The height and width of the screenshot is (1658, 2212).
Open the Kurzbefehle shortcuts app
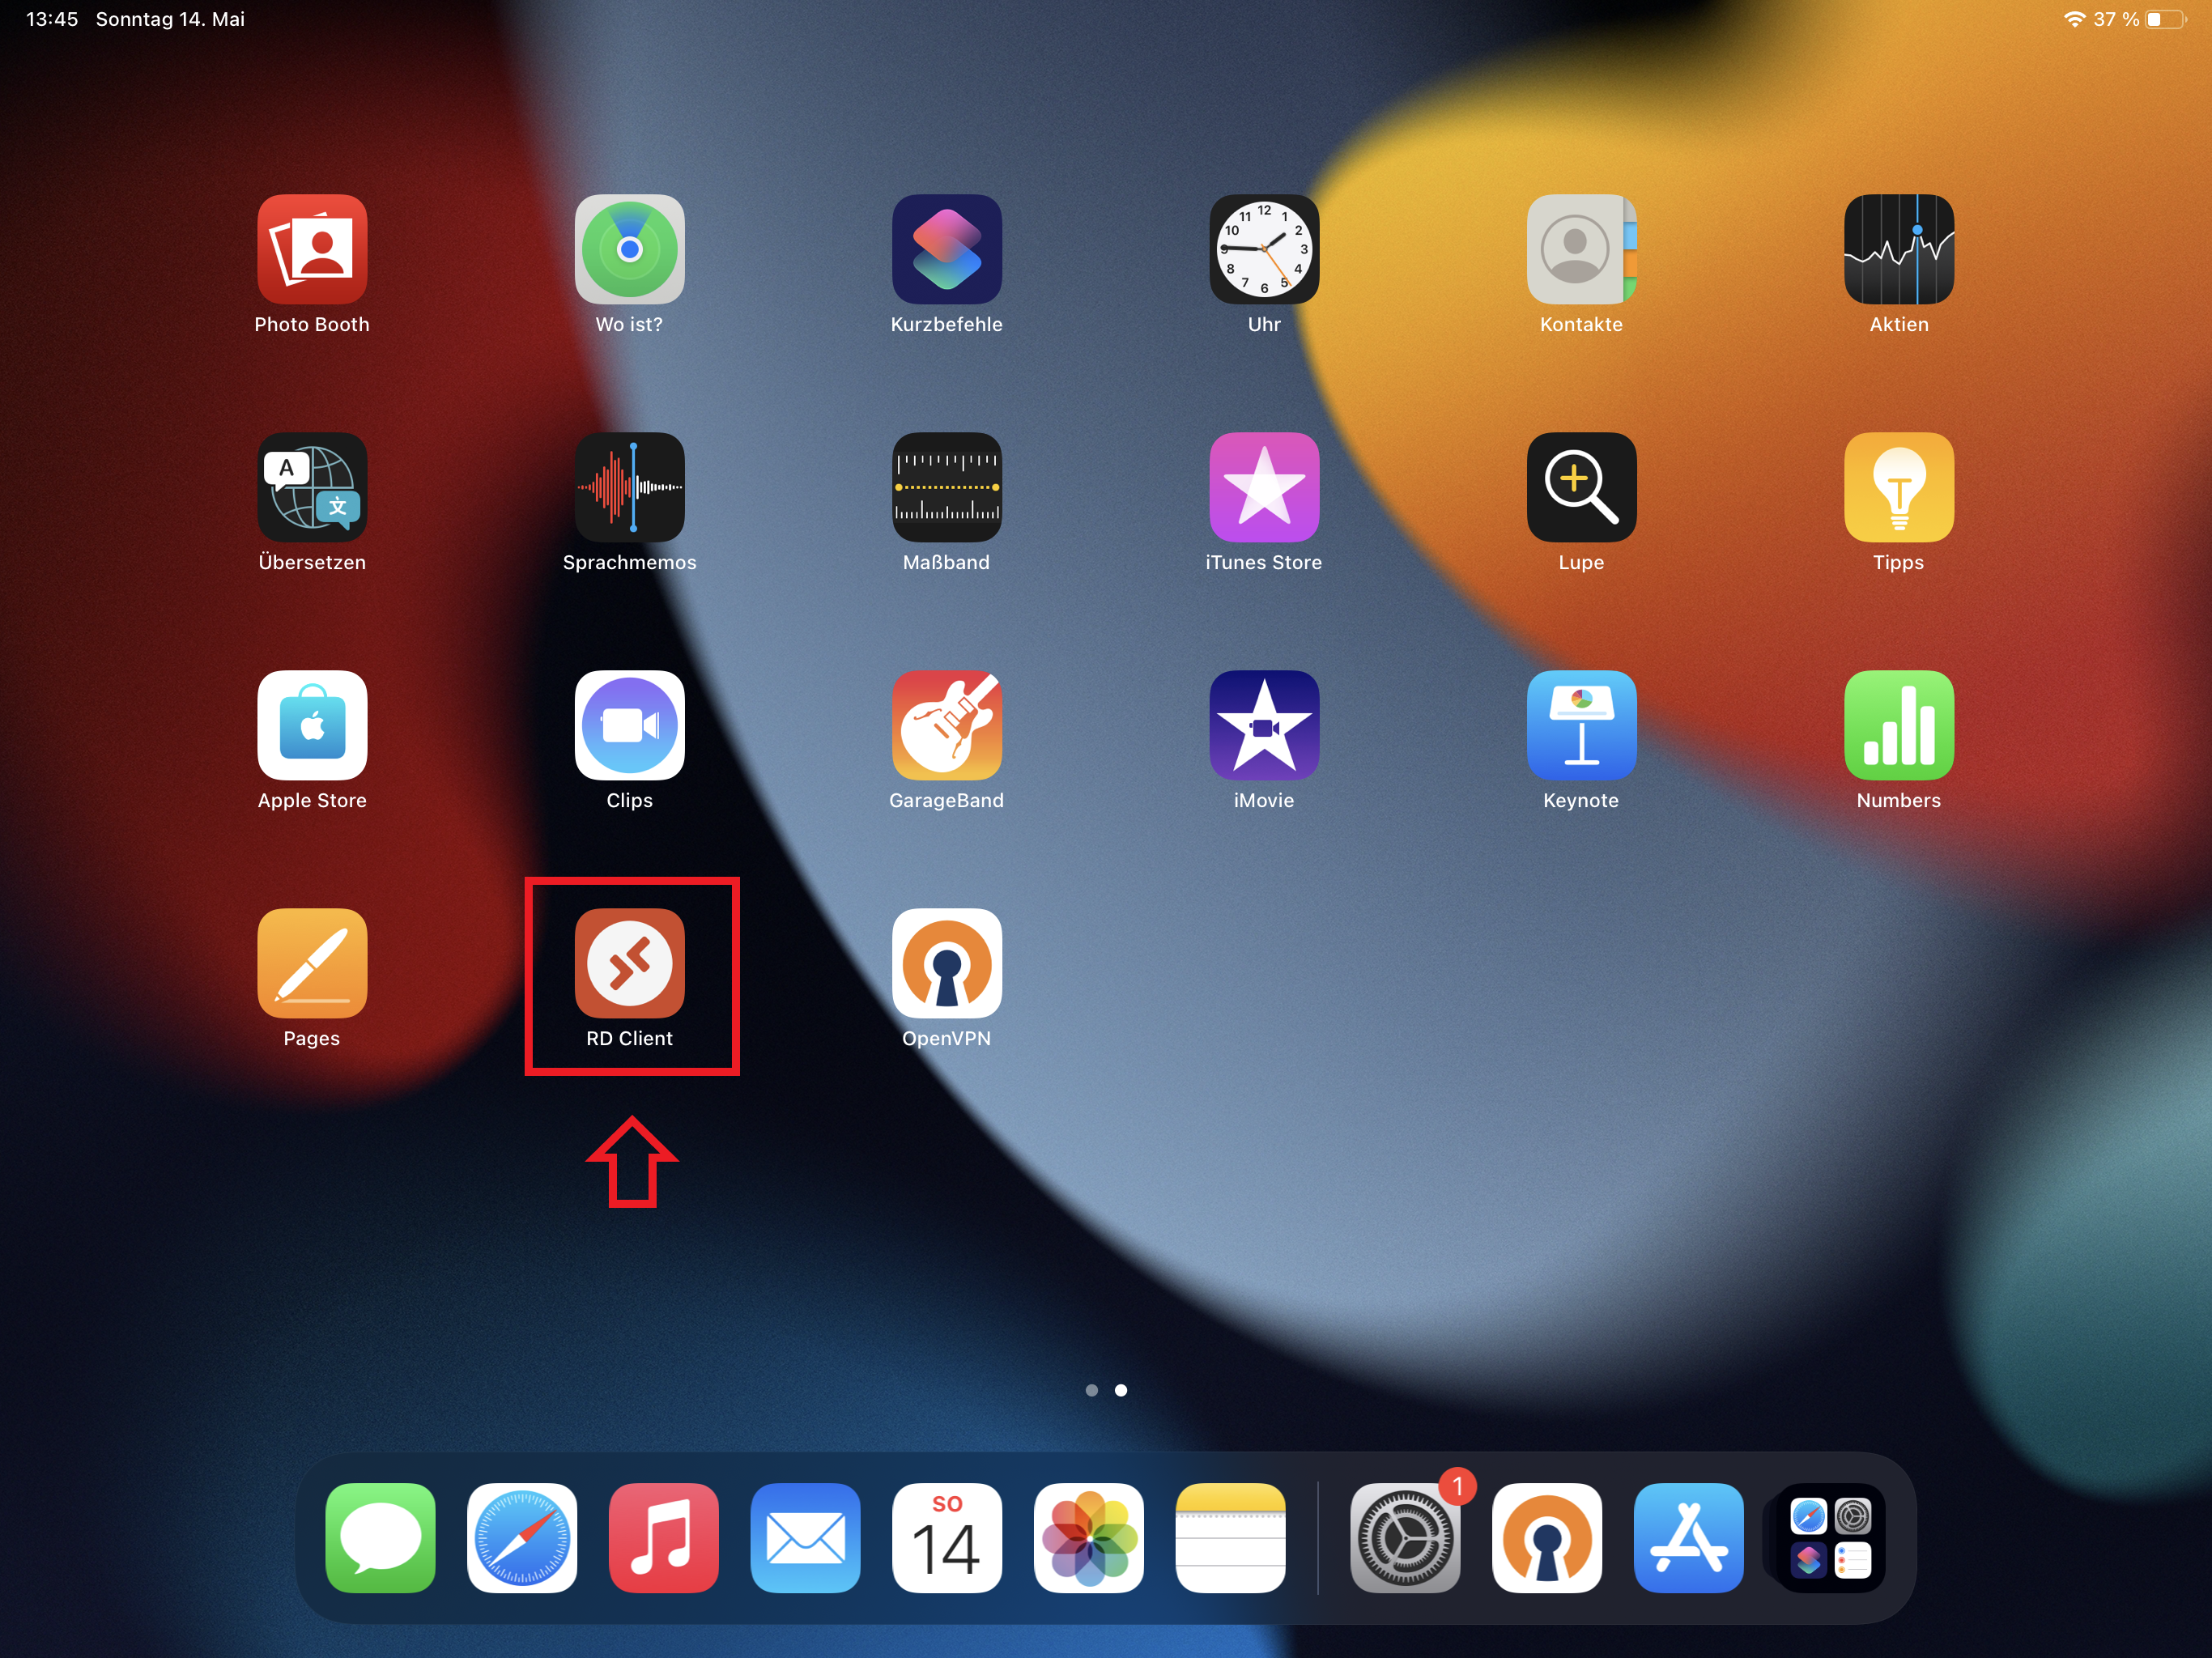(x=947, y=249)
